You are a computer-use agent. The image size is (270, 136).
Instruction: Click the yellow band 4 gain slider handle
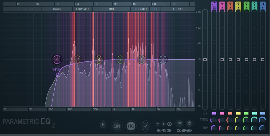click(x=238, y=59)
